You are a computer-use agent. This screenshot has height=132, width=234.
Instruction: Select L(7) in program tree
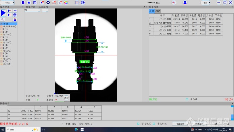(x=5, y=61)
